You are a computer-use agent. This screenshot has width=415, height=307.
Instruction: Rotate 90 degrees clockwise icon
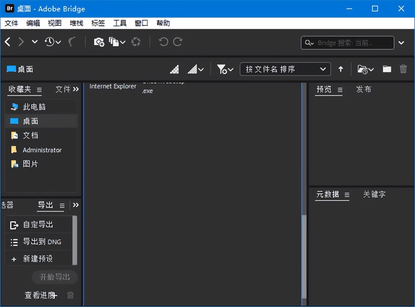pos(178,42)
